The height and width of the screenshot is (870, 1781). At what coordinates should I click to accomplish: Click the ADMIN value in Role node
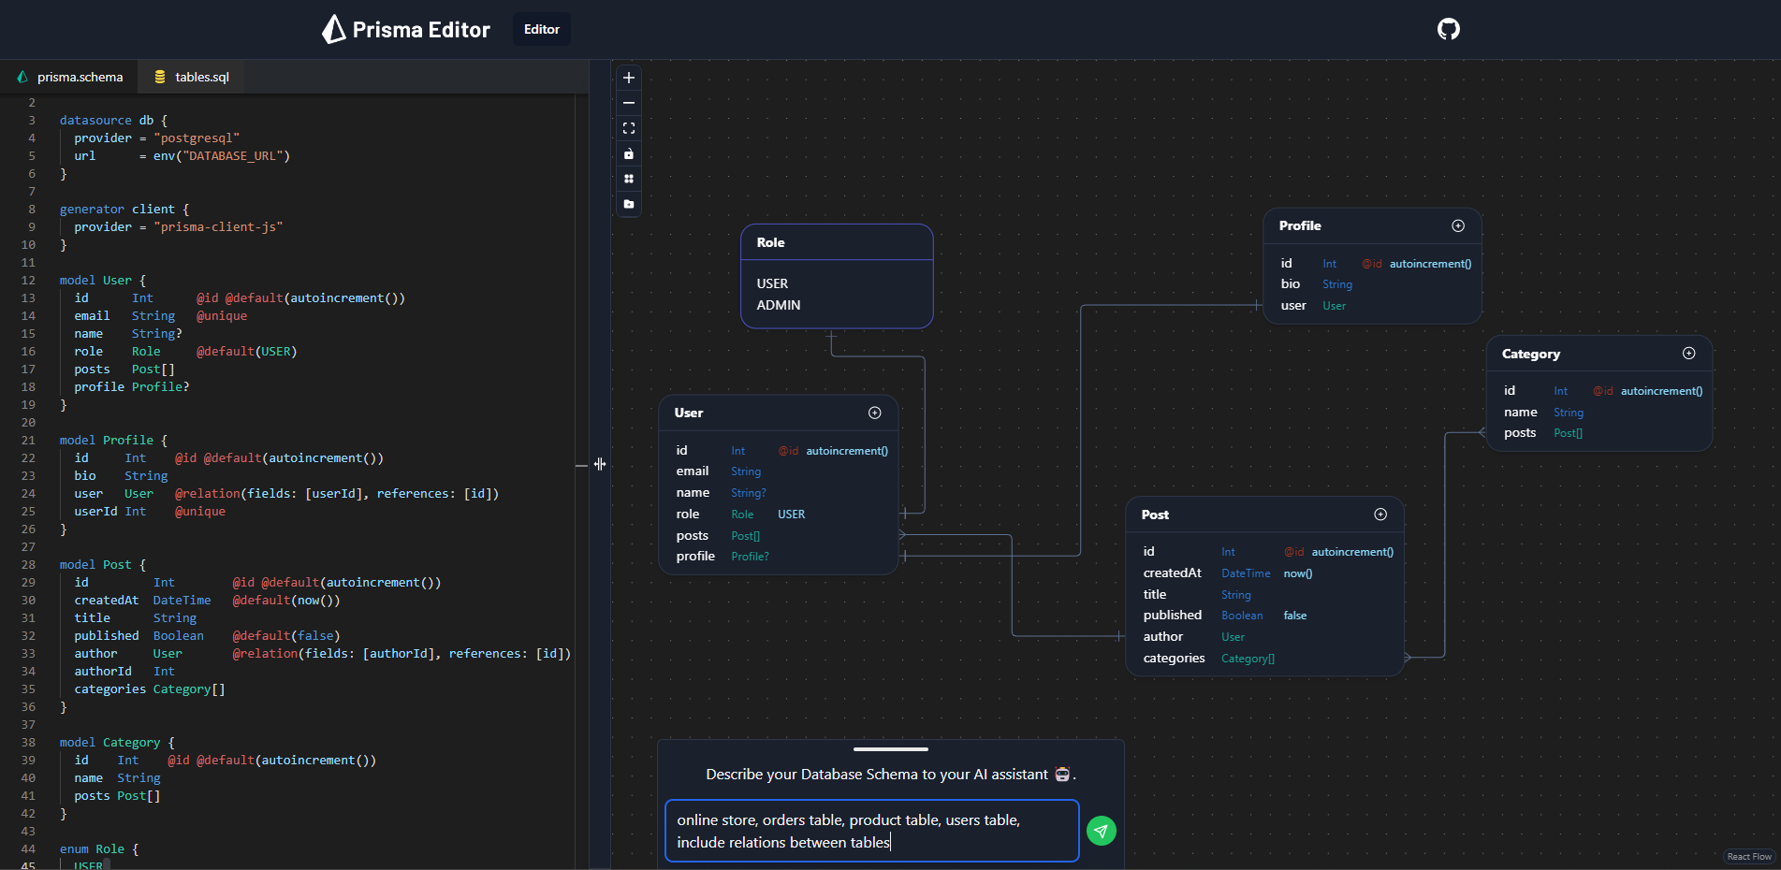(779, 305)
